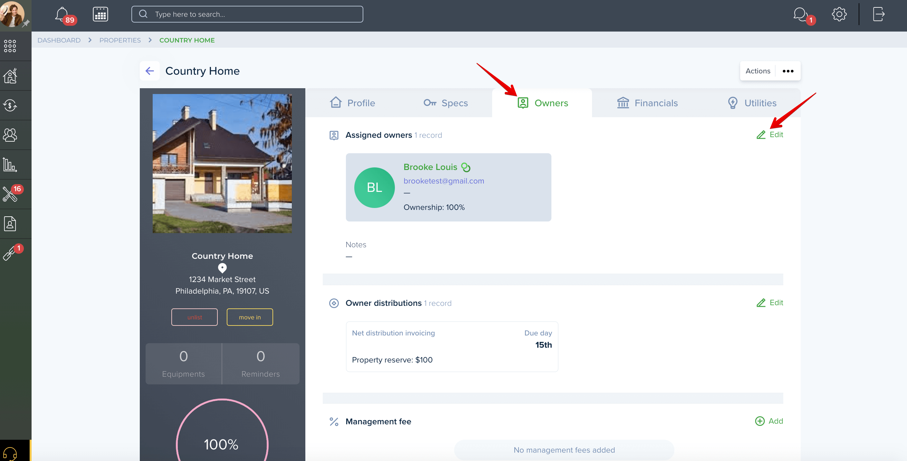
Task: Click the link icon beside Brooke Louis
Action: click(x=466, y=167)
